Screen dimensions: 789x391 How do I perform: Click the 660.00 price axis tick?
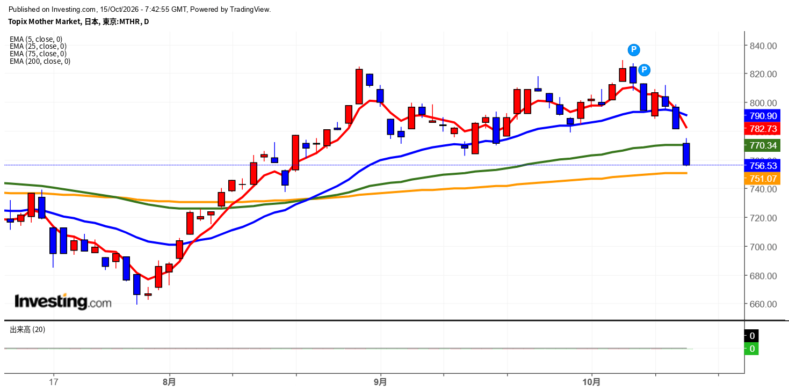pos(763,304)
